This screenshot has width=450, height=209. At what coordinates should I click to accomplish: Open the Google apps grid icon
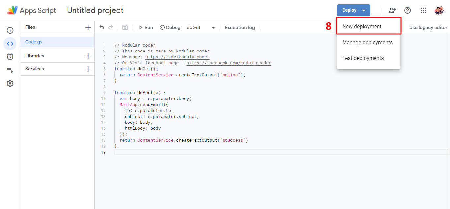423,10
